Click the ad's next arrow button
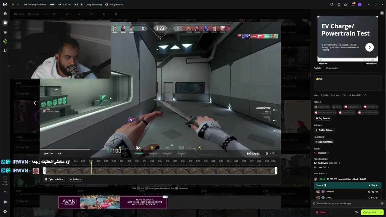 click(369, 47)
